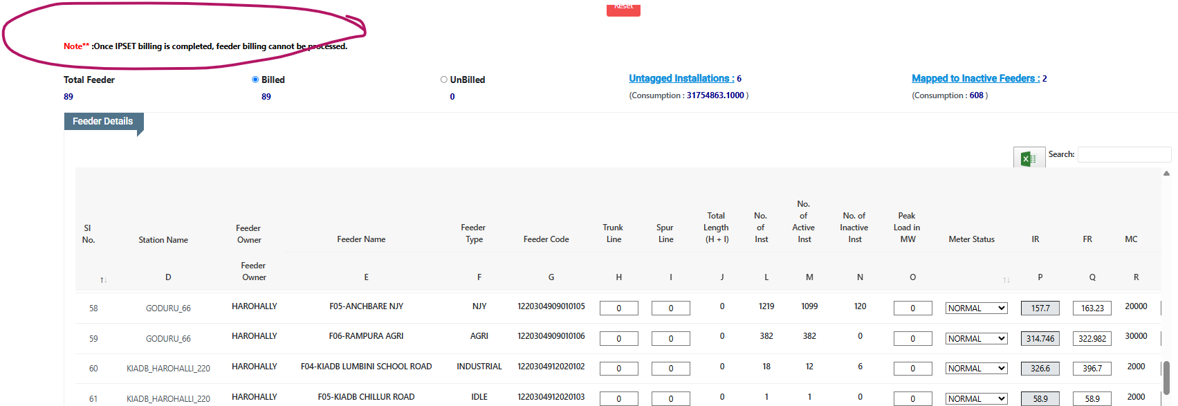The image size is (1178, 406).
Task: Click FR value field 163.23
Action: coord(1092,308)
